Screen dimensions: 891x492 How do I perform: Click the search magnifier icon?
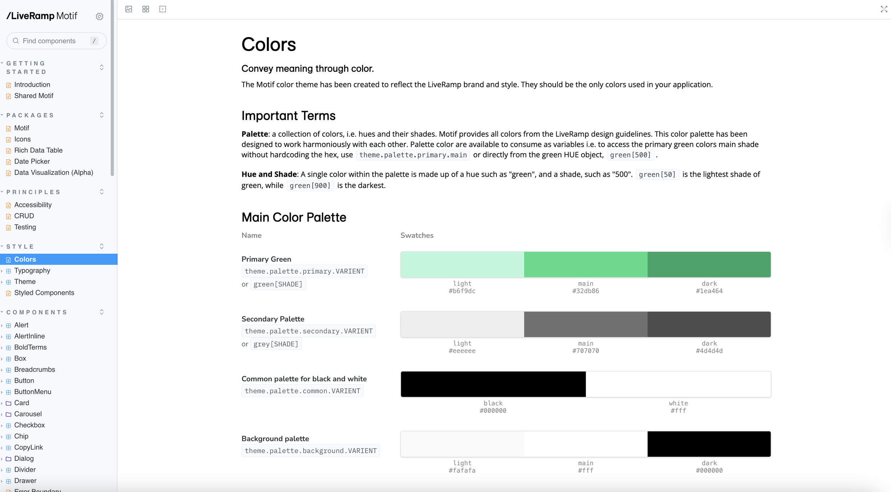(16, 41)
